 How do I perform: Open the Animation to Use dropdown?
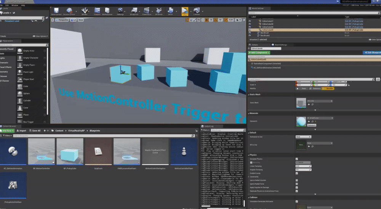303,137
